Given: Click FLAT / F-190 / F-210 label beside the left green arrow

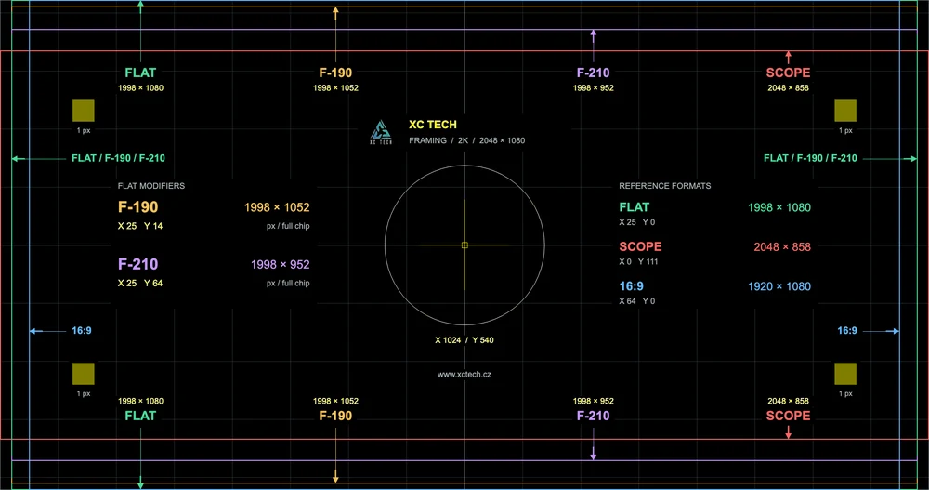Looking at the screenshot, I should tap(119, 158).
